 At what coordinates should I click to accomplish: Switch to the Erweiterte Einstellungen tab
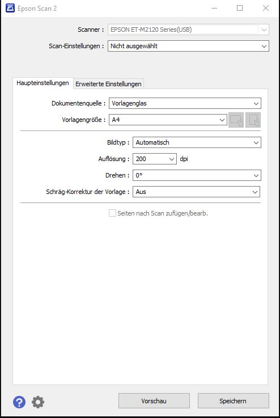(x=108, y=84)
